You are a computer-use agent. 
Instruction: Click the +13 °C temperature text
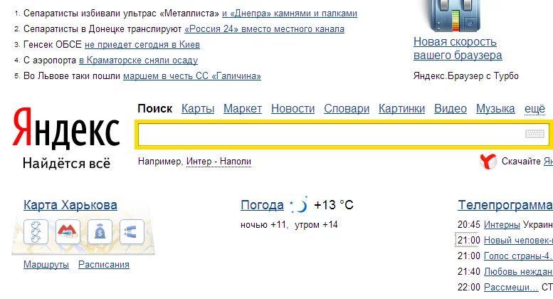tap(334, 205)
